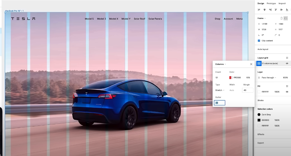The image size is (291, 156).
Task: Click Menu in the Tesla nav
Action: pos(239,19)
